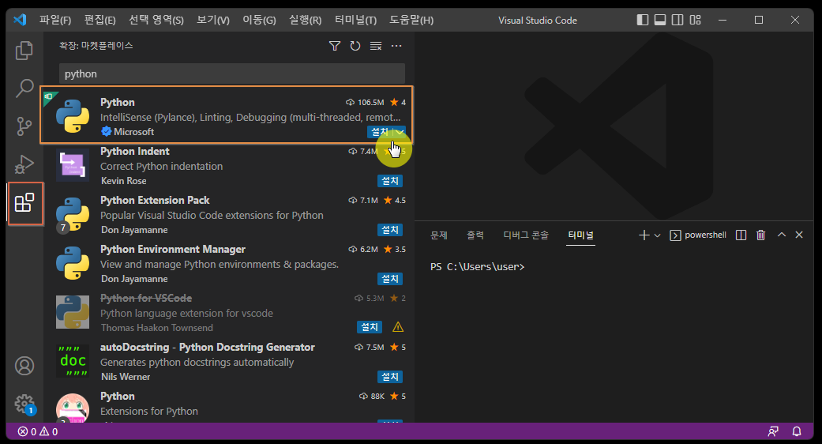Open the Explorer view in activity bar
The image size is (822, 444).
click(x=24, y=51)
